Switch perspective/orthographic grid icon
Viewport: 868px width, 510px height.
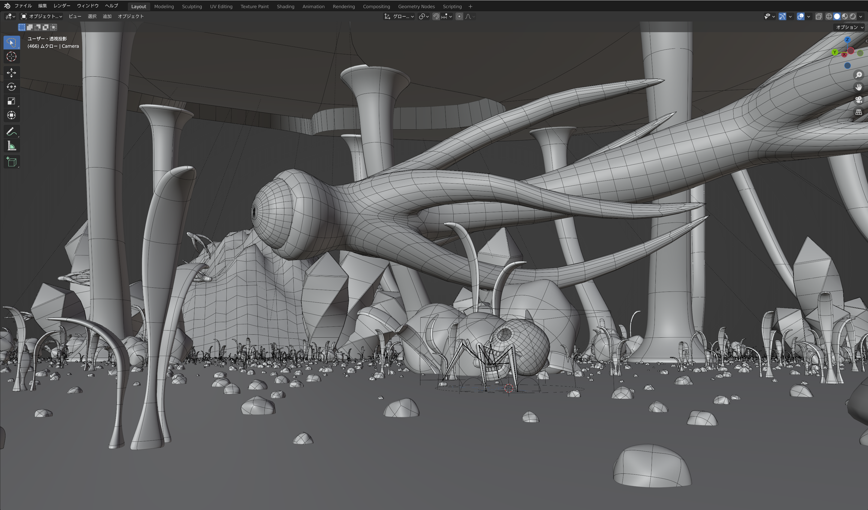(859, 112)
